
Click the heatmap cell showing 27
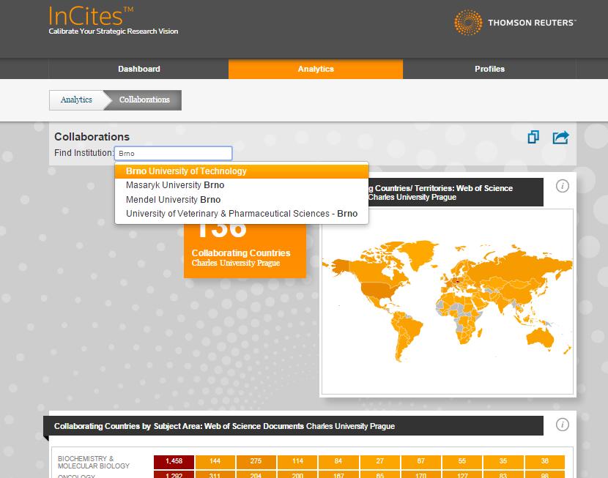point(380,461)
